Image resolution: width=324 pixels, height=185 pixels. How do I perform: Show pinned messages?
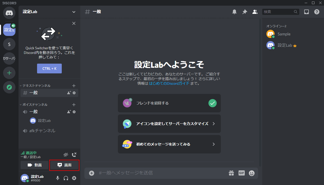(x=245, y=12)
